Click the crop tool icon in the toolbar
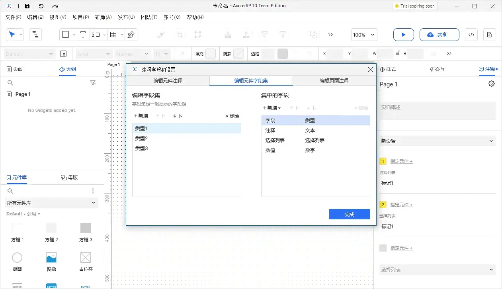Screen dimensions: 502x289 point(179,35)
